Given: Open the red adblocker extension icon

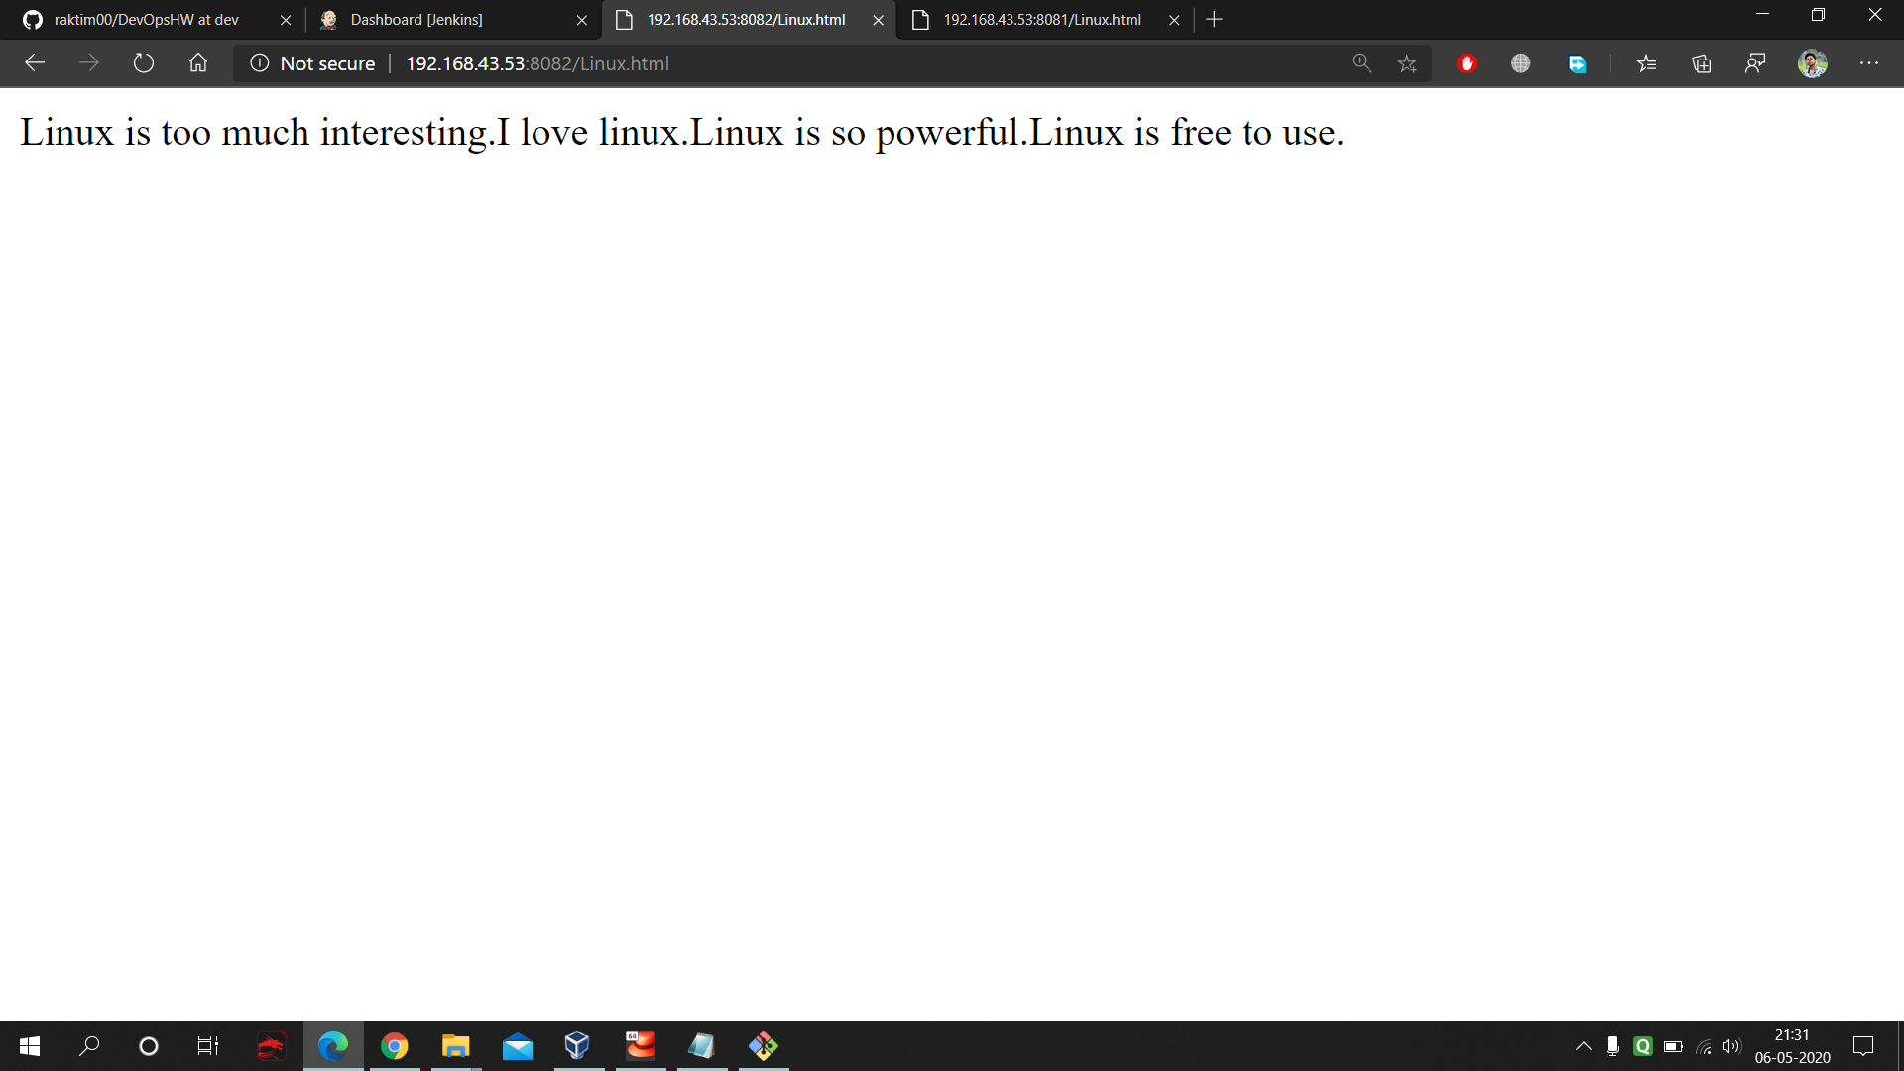Looking at the screenshot, I should point(1467,63).
